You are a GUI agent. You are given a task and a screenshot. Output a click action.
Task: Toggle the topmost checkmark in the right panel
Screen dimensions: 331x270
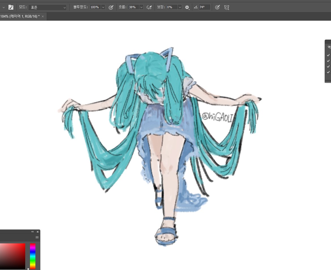(328, 55)
